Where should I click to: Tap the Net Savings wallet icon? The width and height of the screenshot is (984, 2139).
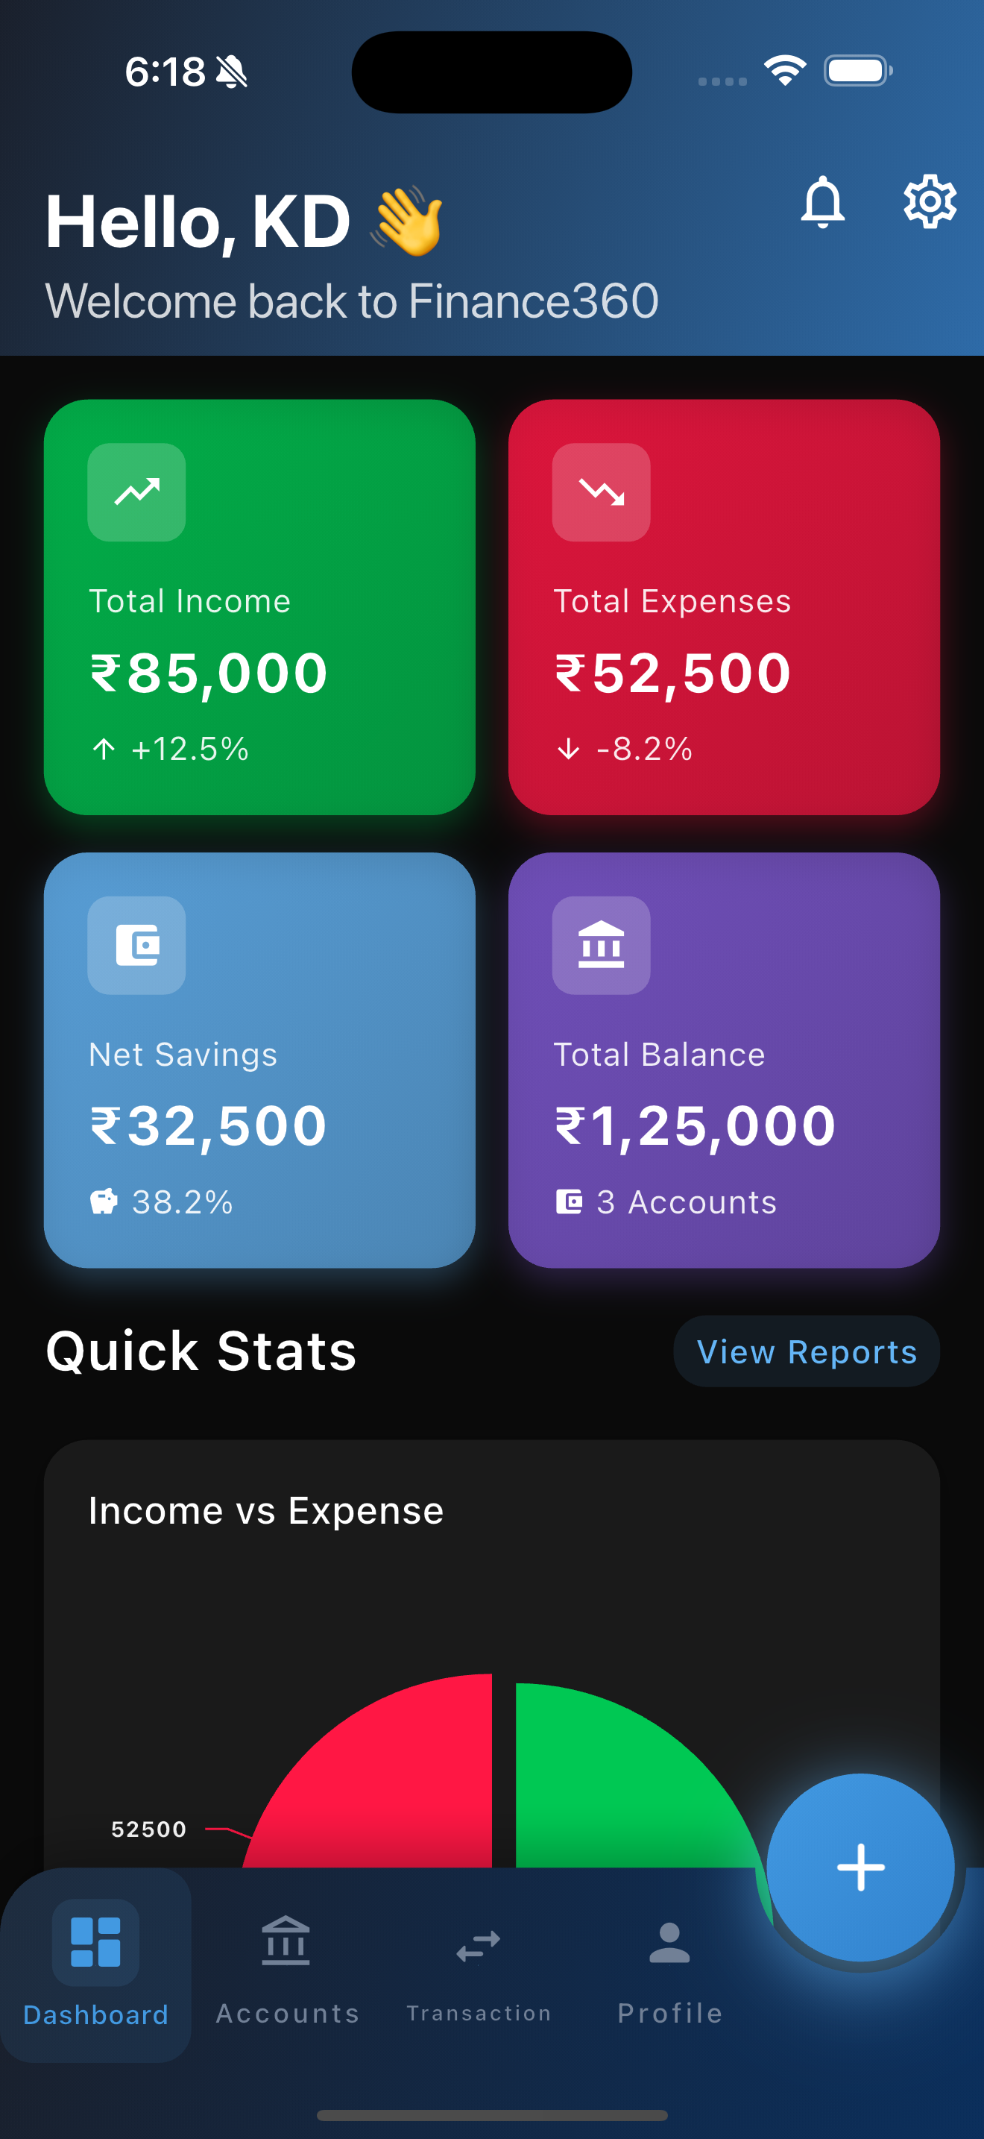tap(137, 945)
